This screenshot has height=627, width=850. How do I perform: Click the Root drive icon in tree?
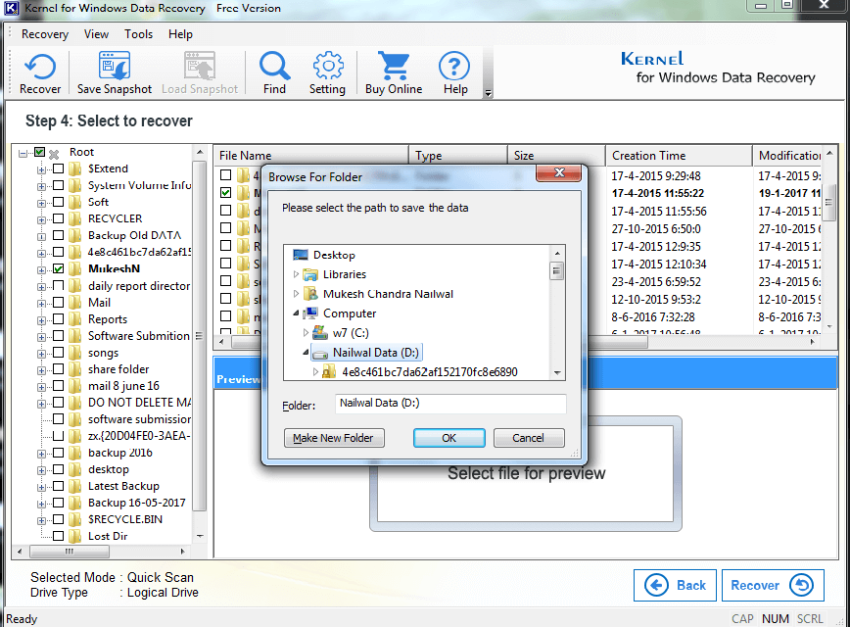tap(54, 154)
